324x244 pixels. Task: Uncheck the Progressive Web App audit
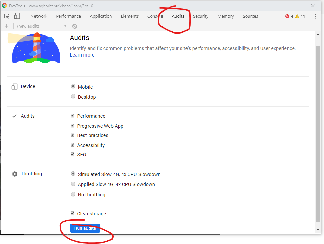(x=72, y=125)
